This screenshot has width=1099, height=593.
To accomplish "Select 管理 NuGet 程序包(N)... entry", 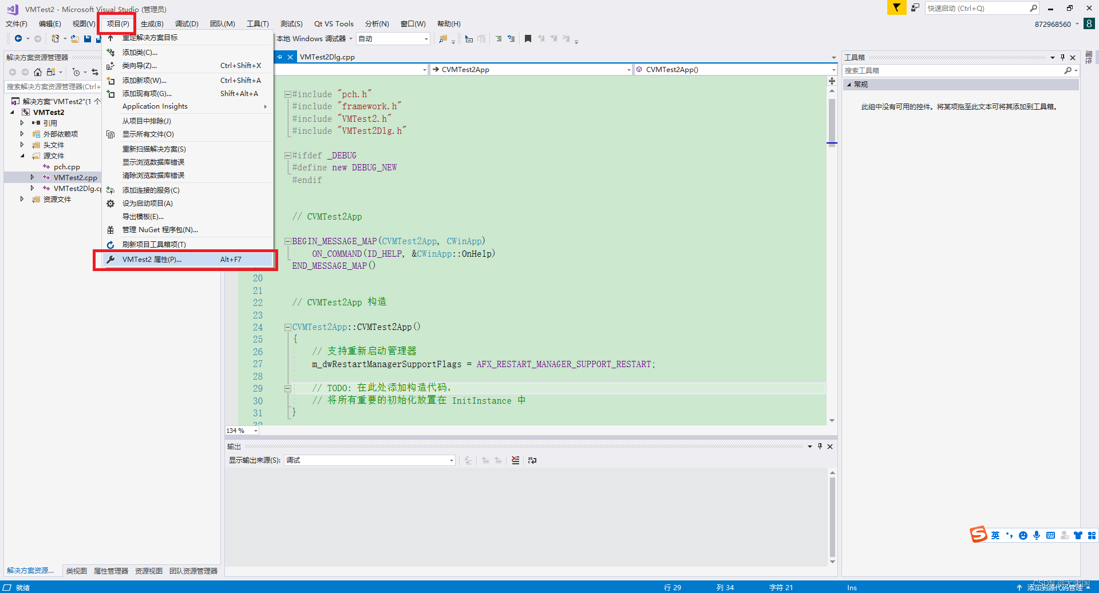I will click(188, 230).
